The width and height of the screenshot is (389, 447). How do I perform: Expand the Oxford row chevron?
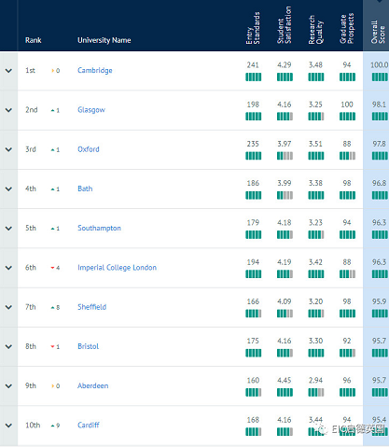[8, 149]
